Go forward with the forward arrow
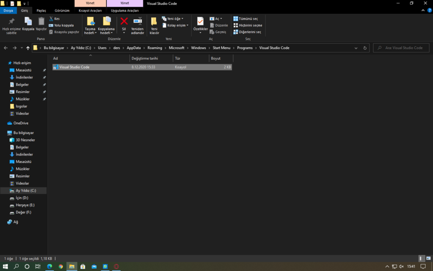The width and height of the screenshot is (433, 271). tap(14, 48)
